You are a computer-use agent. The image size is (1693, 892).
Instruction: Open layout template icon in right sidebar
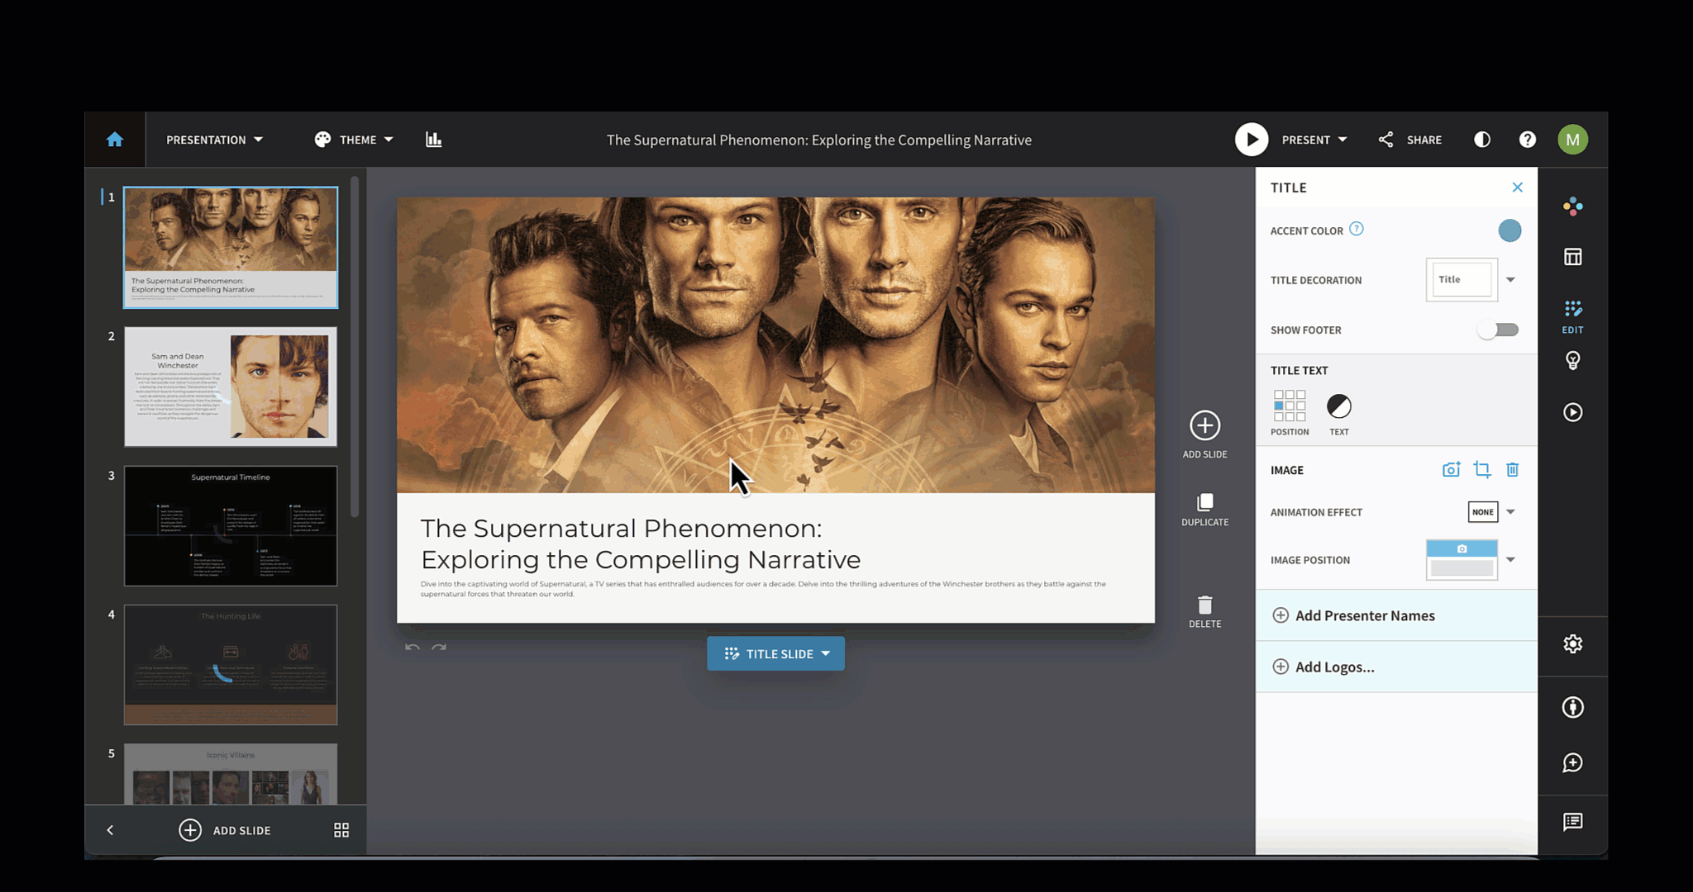[x=1573, y=257]
